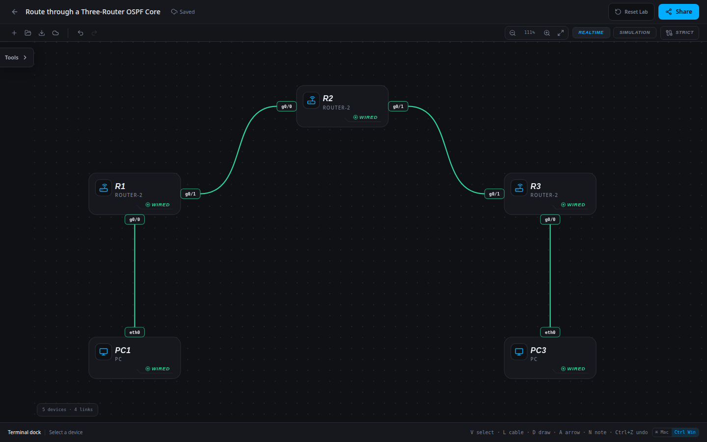Select R3 g0/0 interface port
The height and width of the screenshot is (442, 707).
point(550,220)
